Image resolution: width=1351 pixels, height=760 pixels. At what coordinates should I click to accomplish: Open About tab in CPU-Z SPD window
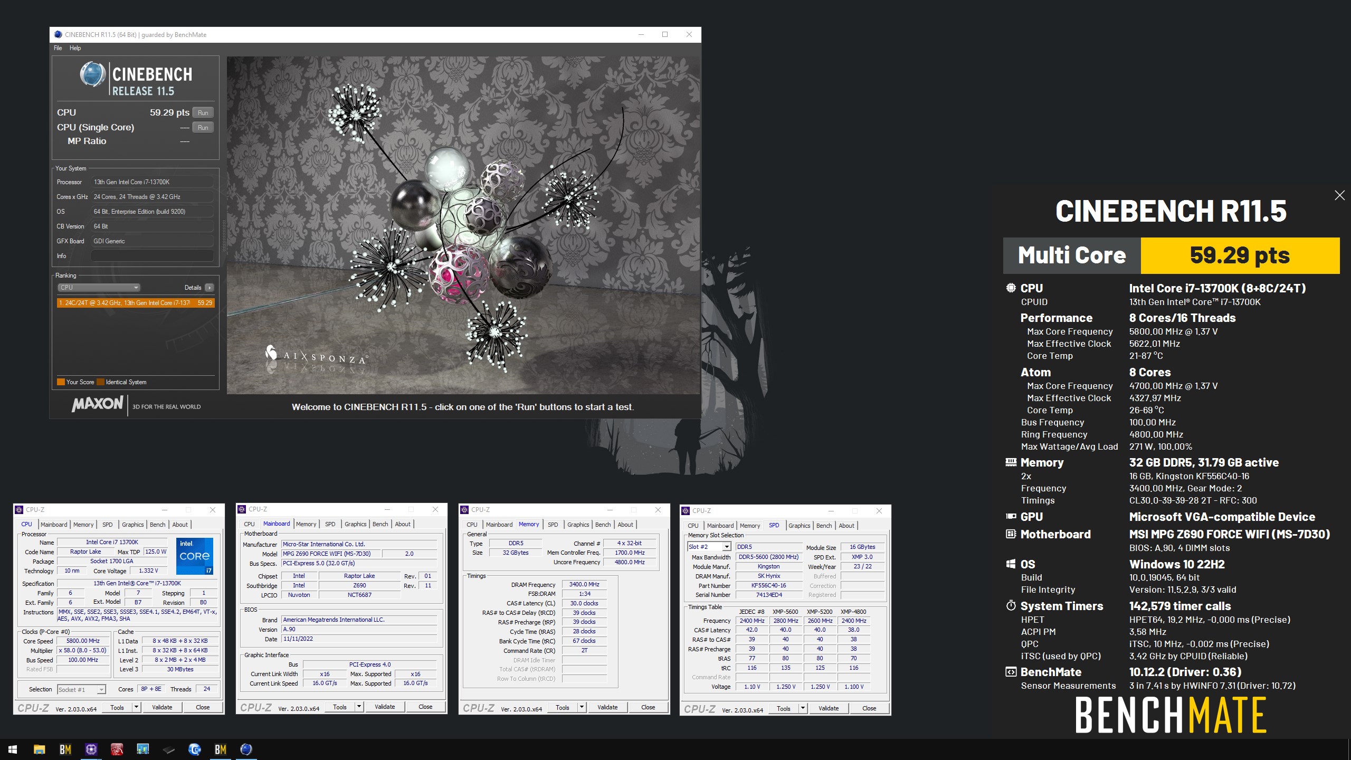coord(846,526)
